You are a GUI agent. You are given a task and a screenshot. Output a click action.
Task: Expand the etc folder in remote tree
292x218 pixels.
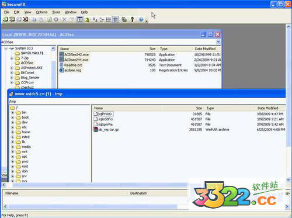tap(12, 127)
